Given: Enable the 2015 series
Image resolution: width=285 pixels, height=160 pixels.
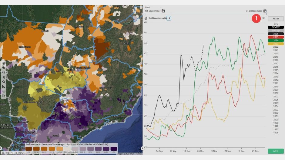Looking at the screenshot, I should (276, 70).
